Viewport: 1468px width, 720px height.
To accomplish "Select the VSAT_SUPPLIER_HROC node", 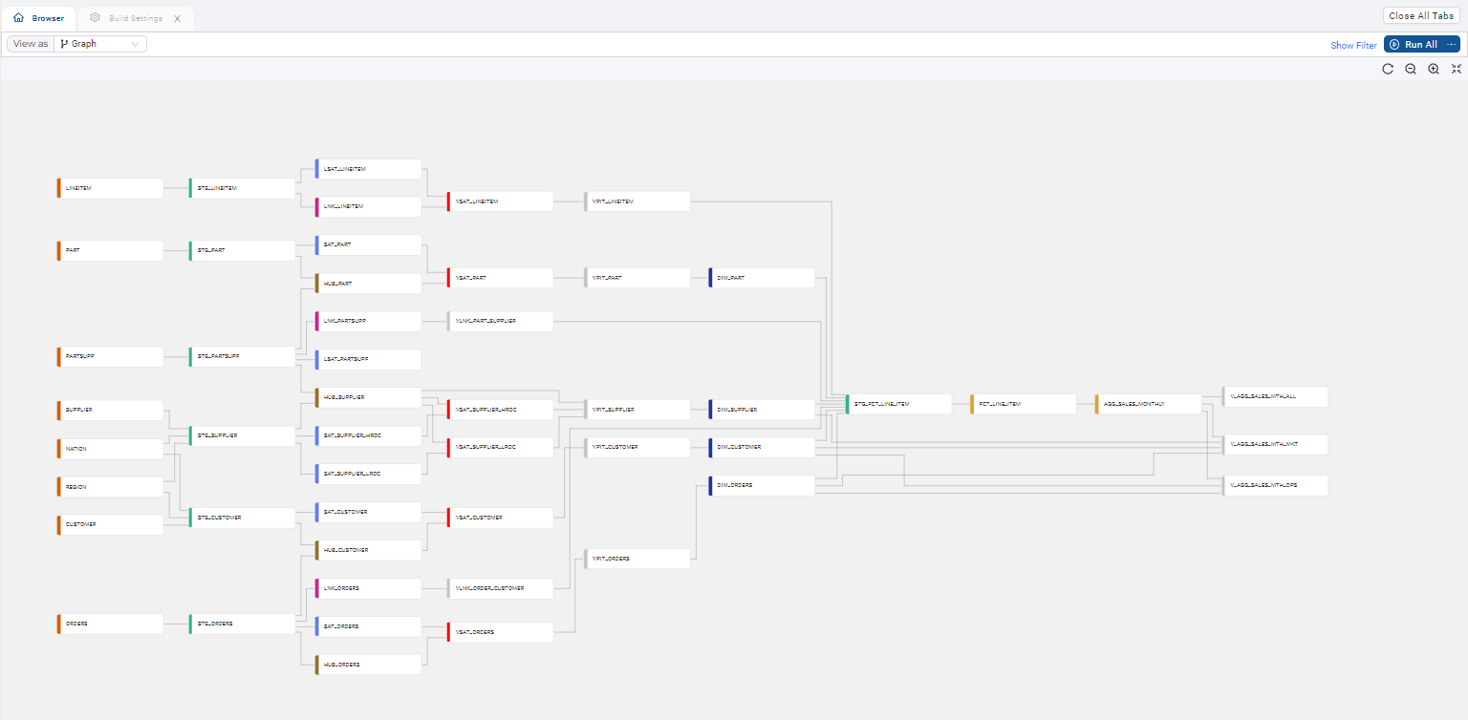I will tap(500, 410).
